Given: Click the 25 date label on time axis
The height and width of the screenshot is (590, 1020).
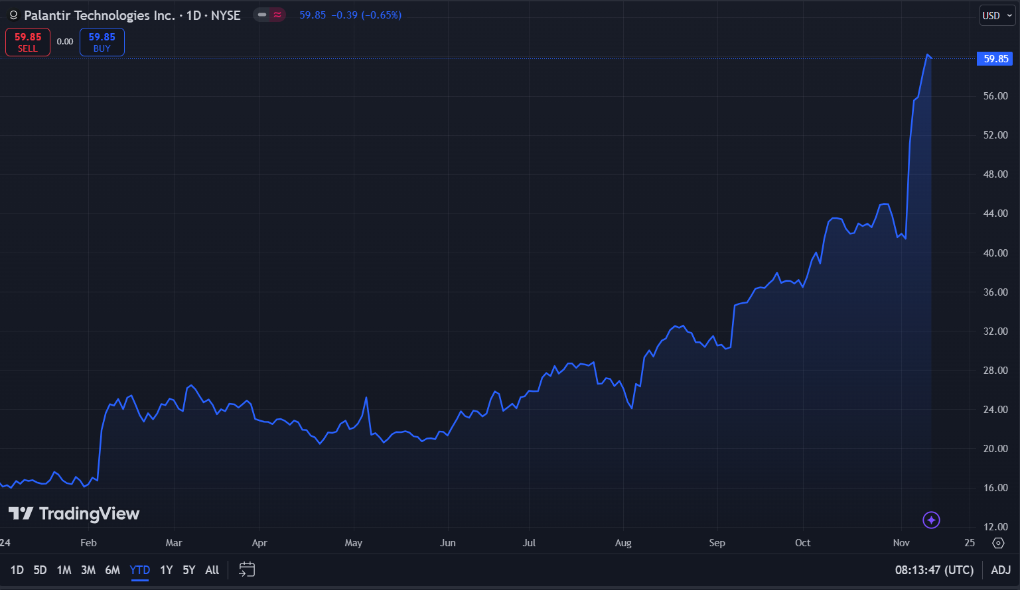Looking at the screenshot, I should click(x=970, y=543).
